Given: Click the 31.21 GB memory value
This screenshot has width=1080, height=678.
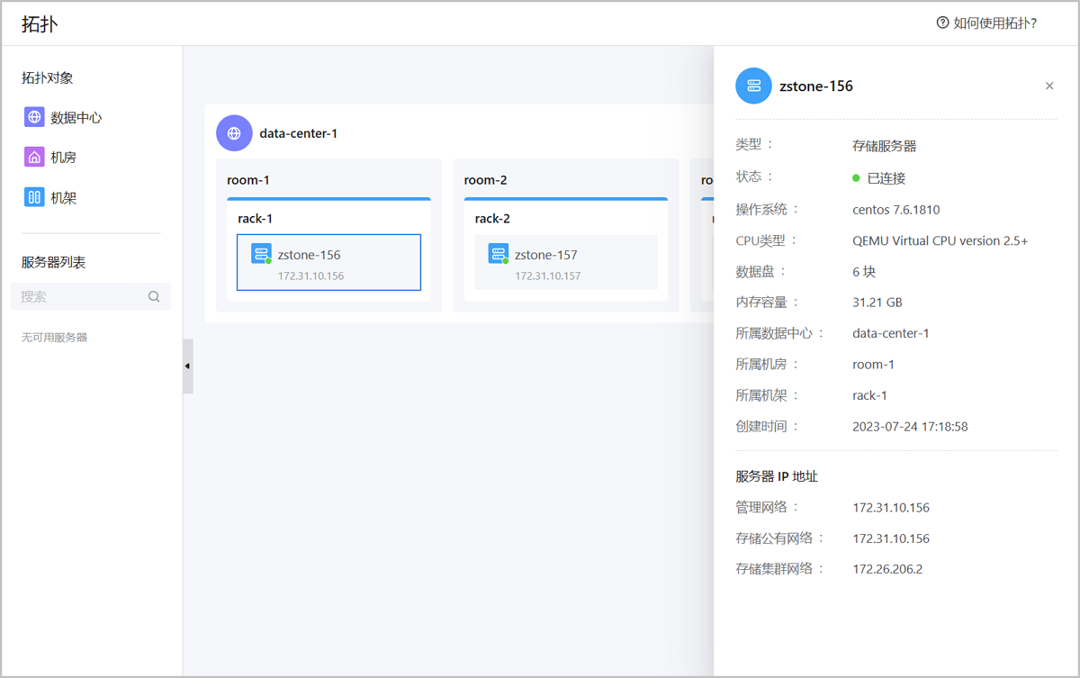Looking at the screenshot, I should point(877,303).
